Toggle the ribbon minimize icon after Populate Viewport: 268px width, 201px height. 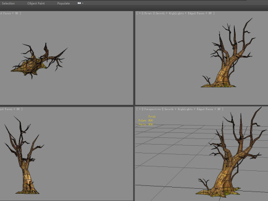79,3
